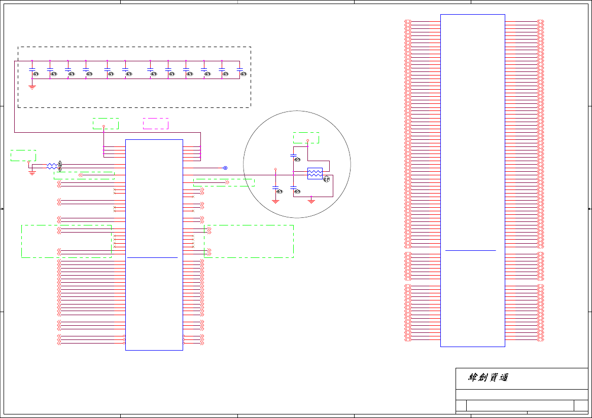Click the large green dashed box left of IC
Viewport: 592px width, 418px height.
pos(66,242)
